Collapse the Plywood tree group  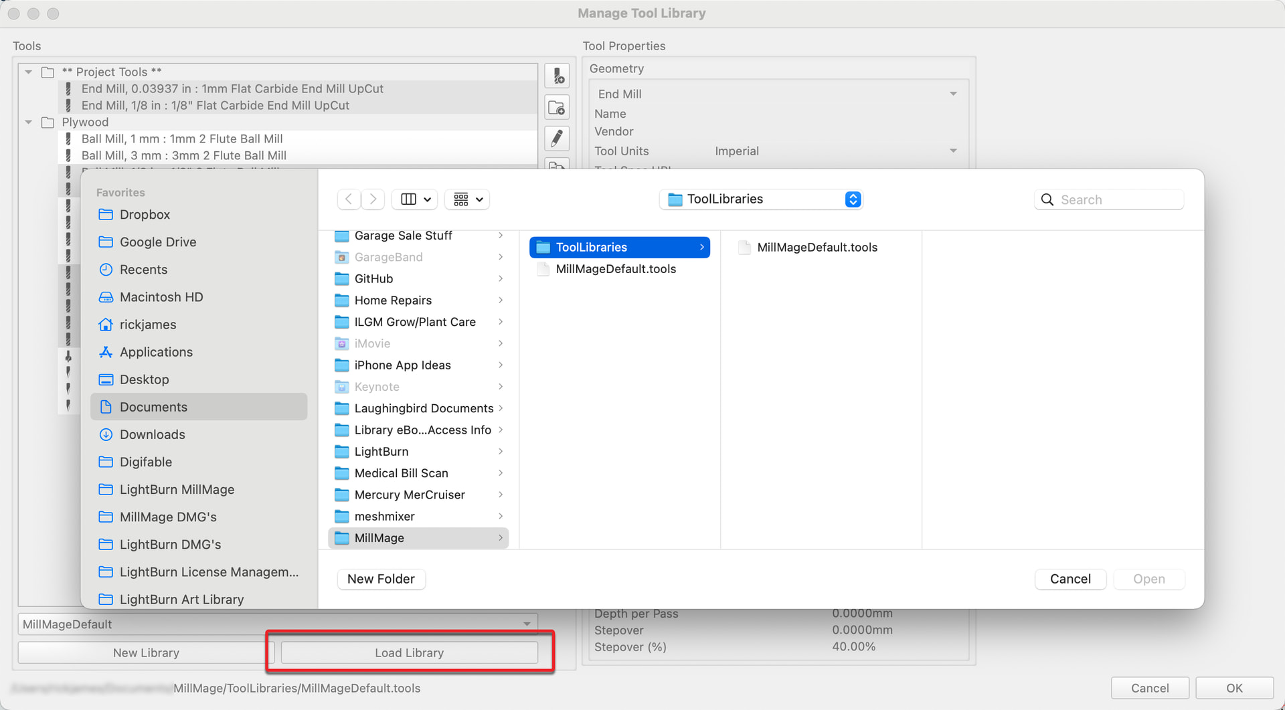(x=28, y=122)
